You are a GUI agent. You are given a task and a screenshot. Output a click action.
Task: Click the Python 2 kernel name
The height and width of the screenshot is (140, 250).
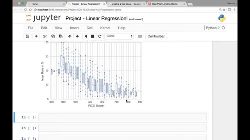pos(212,28)
